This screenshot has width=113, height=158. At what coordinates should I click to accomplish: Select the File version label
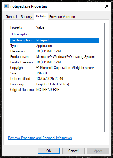tap(18, 51)
